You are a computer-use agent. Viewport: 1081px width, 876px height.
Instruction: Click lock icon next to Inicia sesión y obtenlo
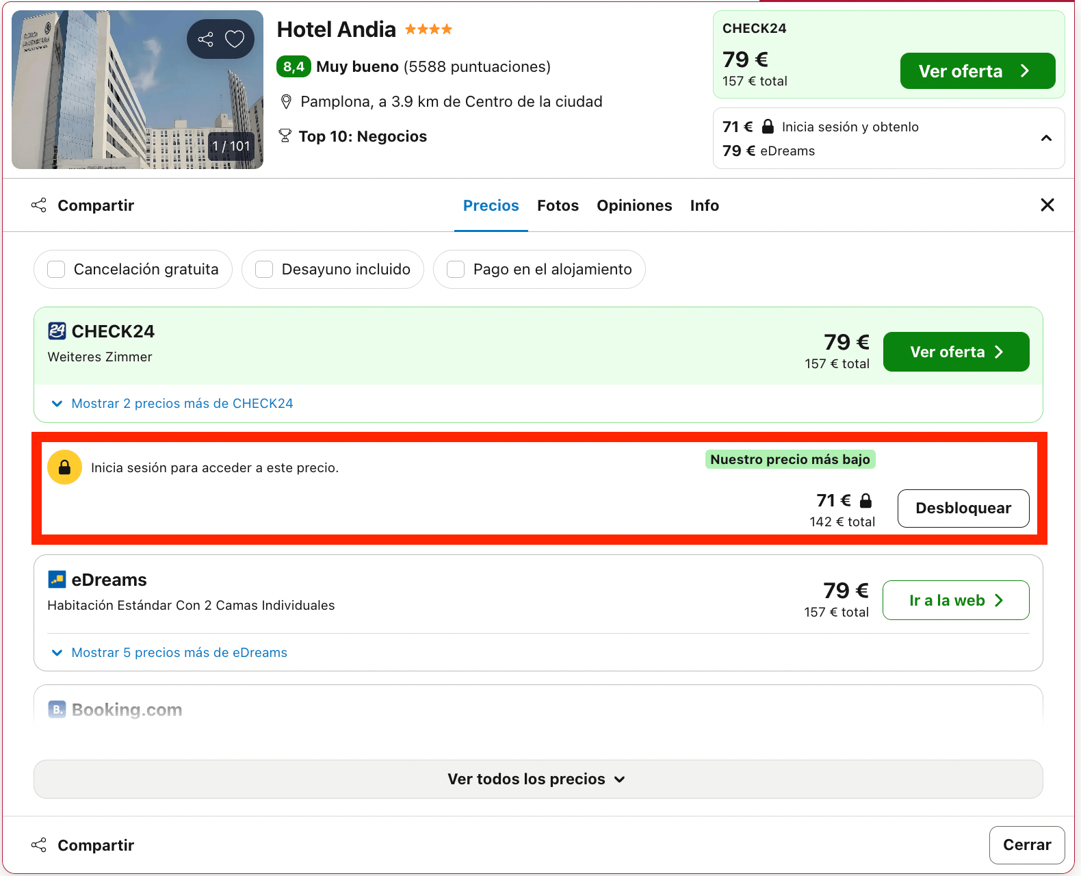tap(768, 127)
